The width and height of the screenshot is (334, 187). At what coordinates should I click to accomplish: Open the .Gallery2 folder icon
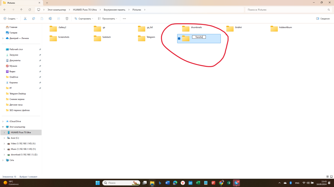point(53,28)
